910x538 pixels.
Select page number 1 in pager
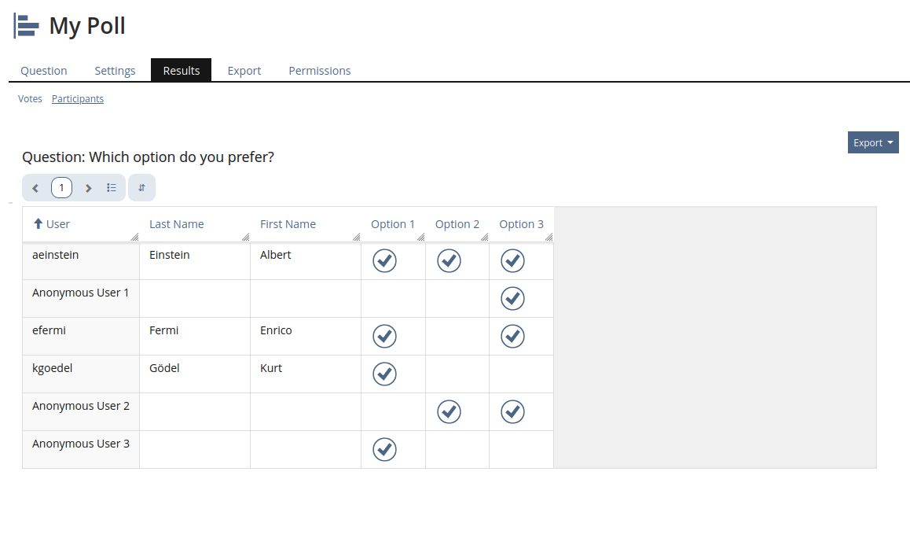[x=61, y=188]
